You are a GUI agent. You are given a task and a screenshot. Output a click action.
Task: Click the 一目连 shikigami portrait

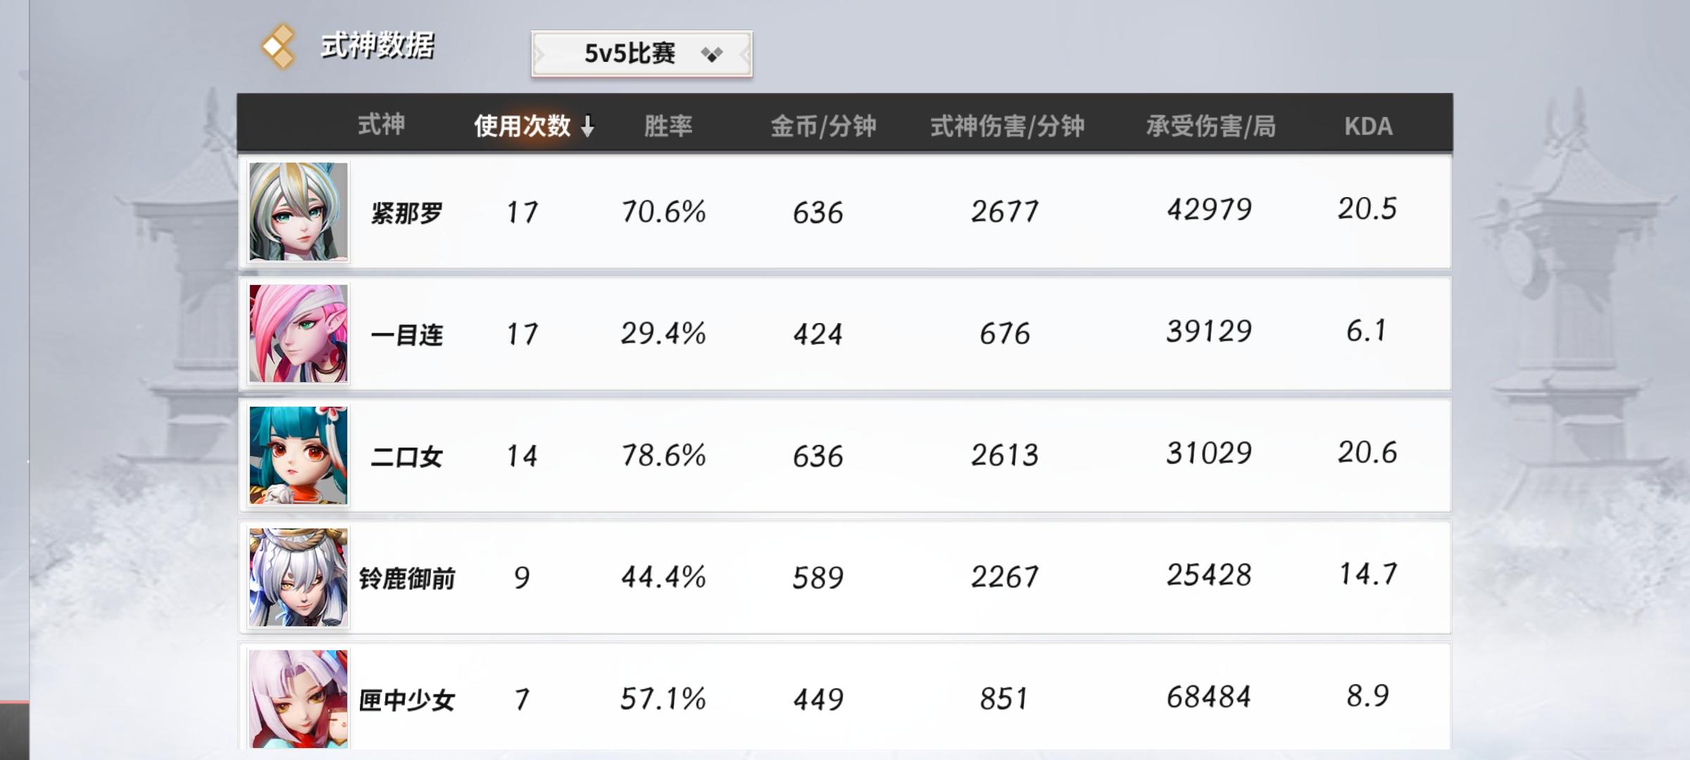pos(299,334)
